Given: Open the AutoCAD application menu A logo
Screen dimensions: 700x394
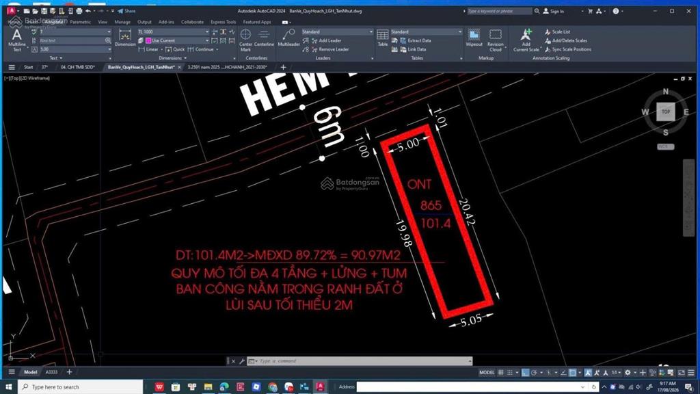Looking at the screenshot, I should [12, 11].
